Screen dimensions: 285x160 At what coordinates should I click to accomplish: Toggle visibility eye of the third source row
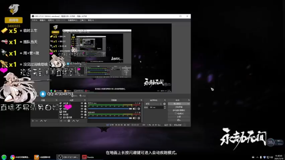82,109
